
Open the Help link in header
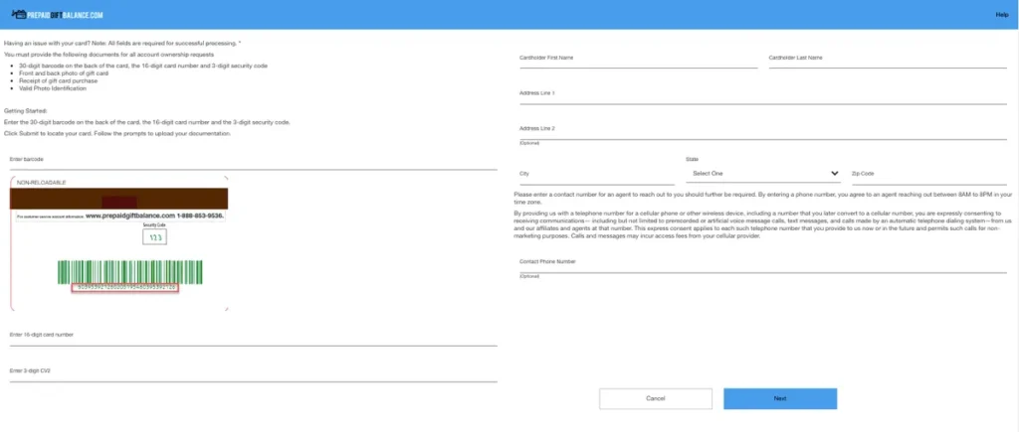tap(1001, 15)
